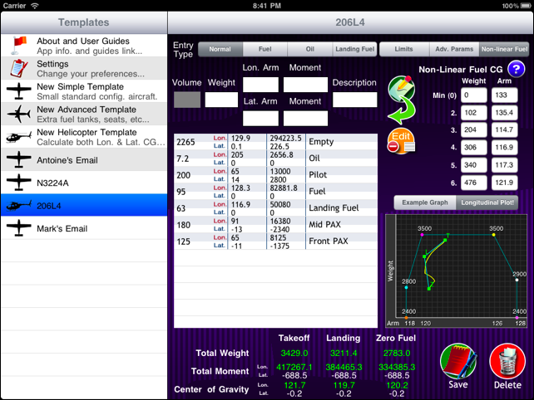Image resolution: width=534 pixels, height=400 pixels.
Task: Open Mark's Email template
Action: (x=83, y=228)
